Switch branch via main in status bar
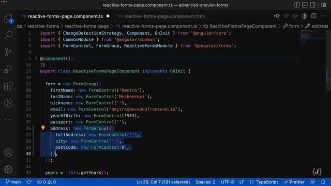Screen dimensions: 331x186 pos(13,182)
